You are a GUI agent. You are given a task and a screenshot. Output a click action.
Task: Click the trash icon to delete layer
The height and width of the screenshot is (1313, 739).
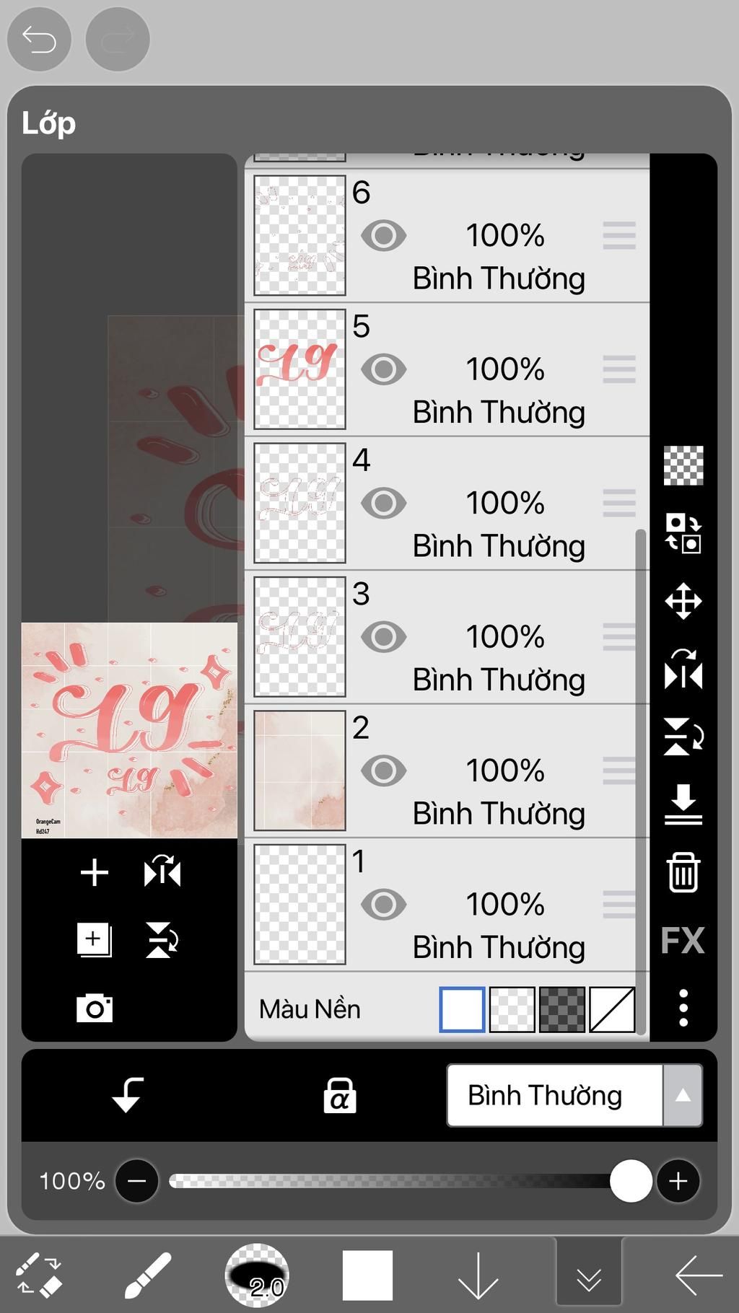[x=683, y=872]
